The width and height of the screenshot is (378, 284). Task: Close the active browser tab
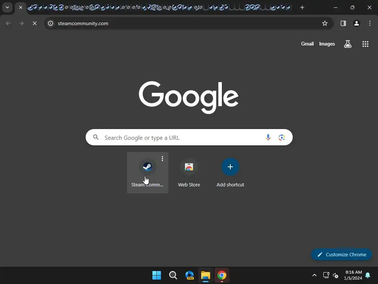pos(21,7)
